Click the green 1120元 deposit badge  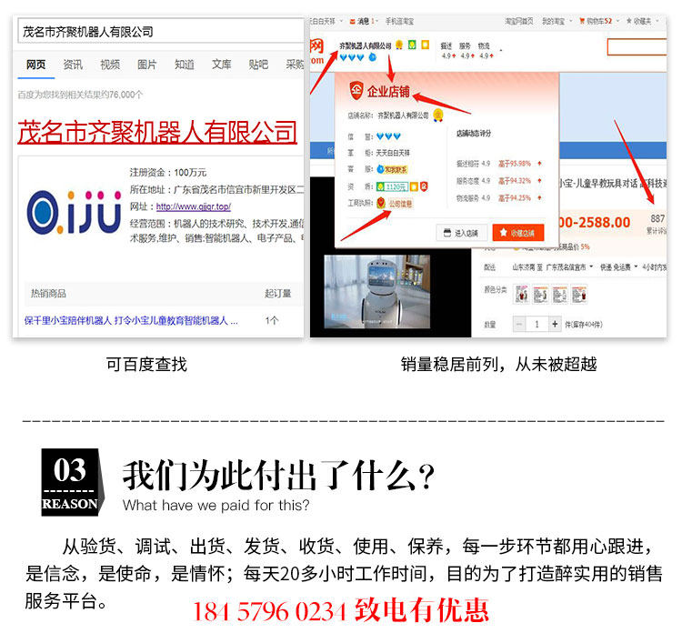coord(392,186)
